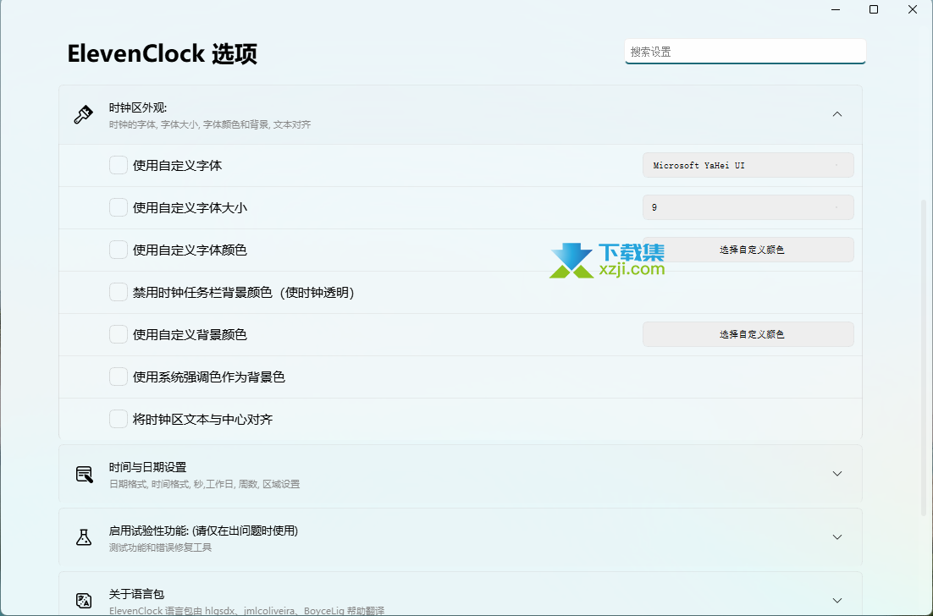Click the paintbrush icon for 时钟区外观
The height and width of the screenshot is (616, 933).
click(x=83, y=114)
